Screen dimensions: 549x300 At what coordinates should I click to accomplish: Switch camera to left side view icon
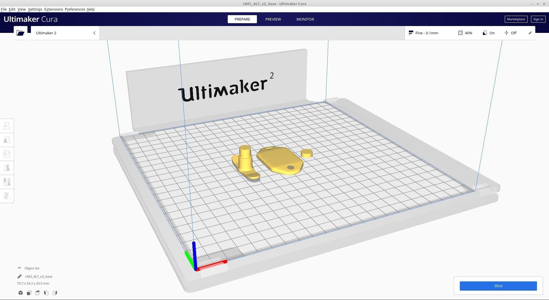(x=46, y=293)
